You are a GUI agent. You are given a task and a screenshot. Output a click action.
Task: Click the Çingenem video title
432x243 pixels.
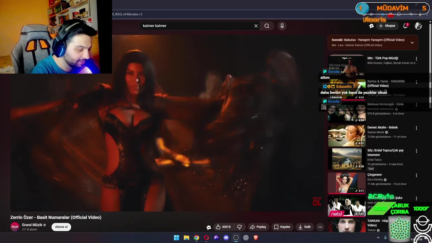[375, 175]
